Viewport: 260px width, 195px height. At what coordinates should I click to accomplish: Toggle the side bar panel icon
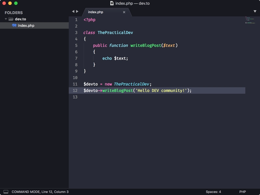click(6, 192)
